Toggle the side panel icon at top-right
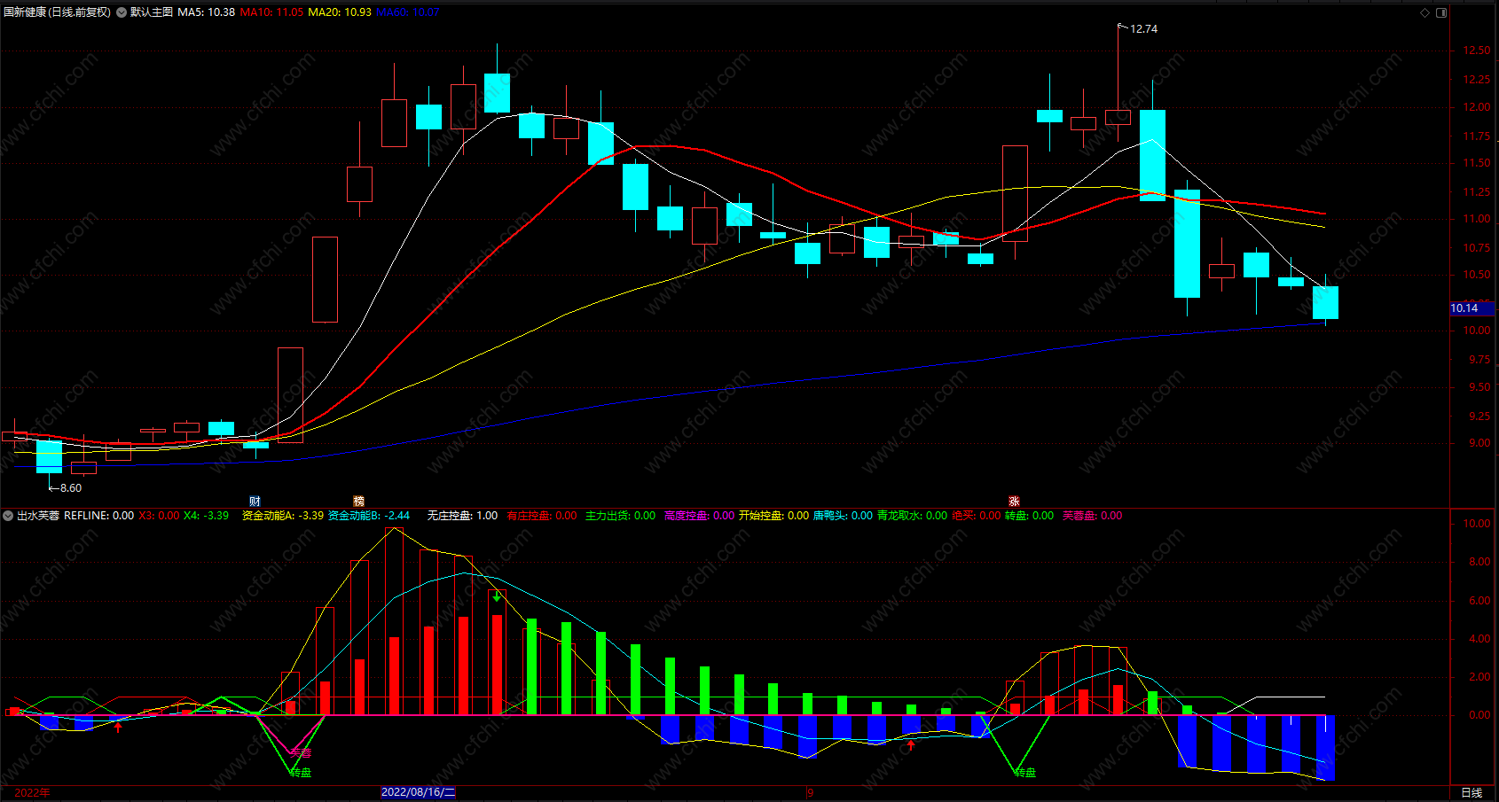1499x802 pixels. point(1441,12)
